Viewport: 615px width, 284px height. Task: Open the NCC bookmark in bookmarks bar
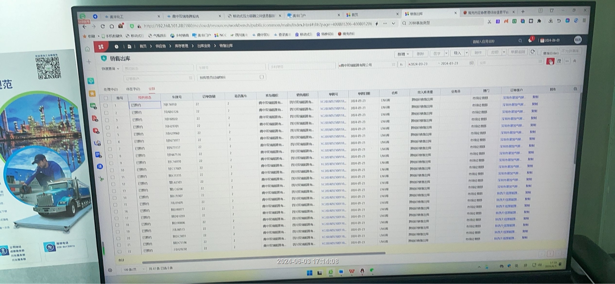(220, 35)
